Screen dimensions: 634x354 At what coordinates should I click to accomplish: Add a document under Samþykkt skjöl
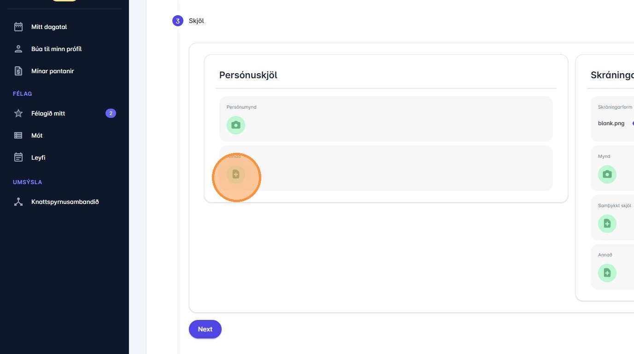click(x=607, y=224)
